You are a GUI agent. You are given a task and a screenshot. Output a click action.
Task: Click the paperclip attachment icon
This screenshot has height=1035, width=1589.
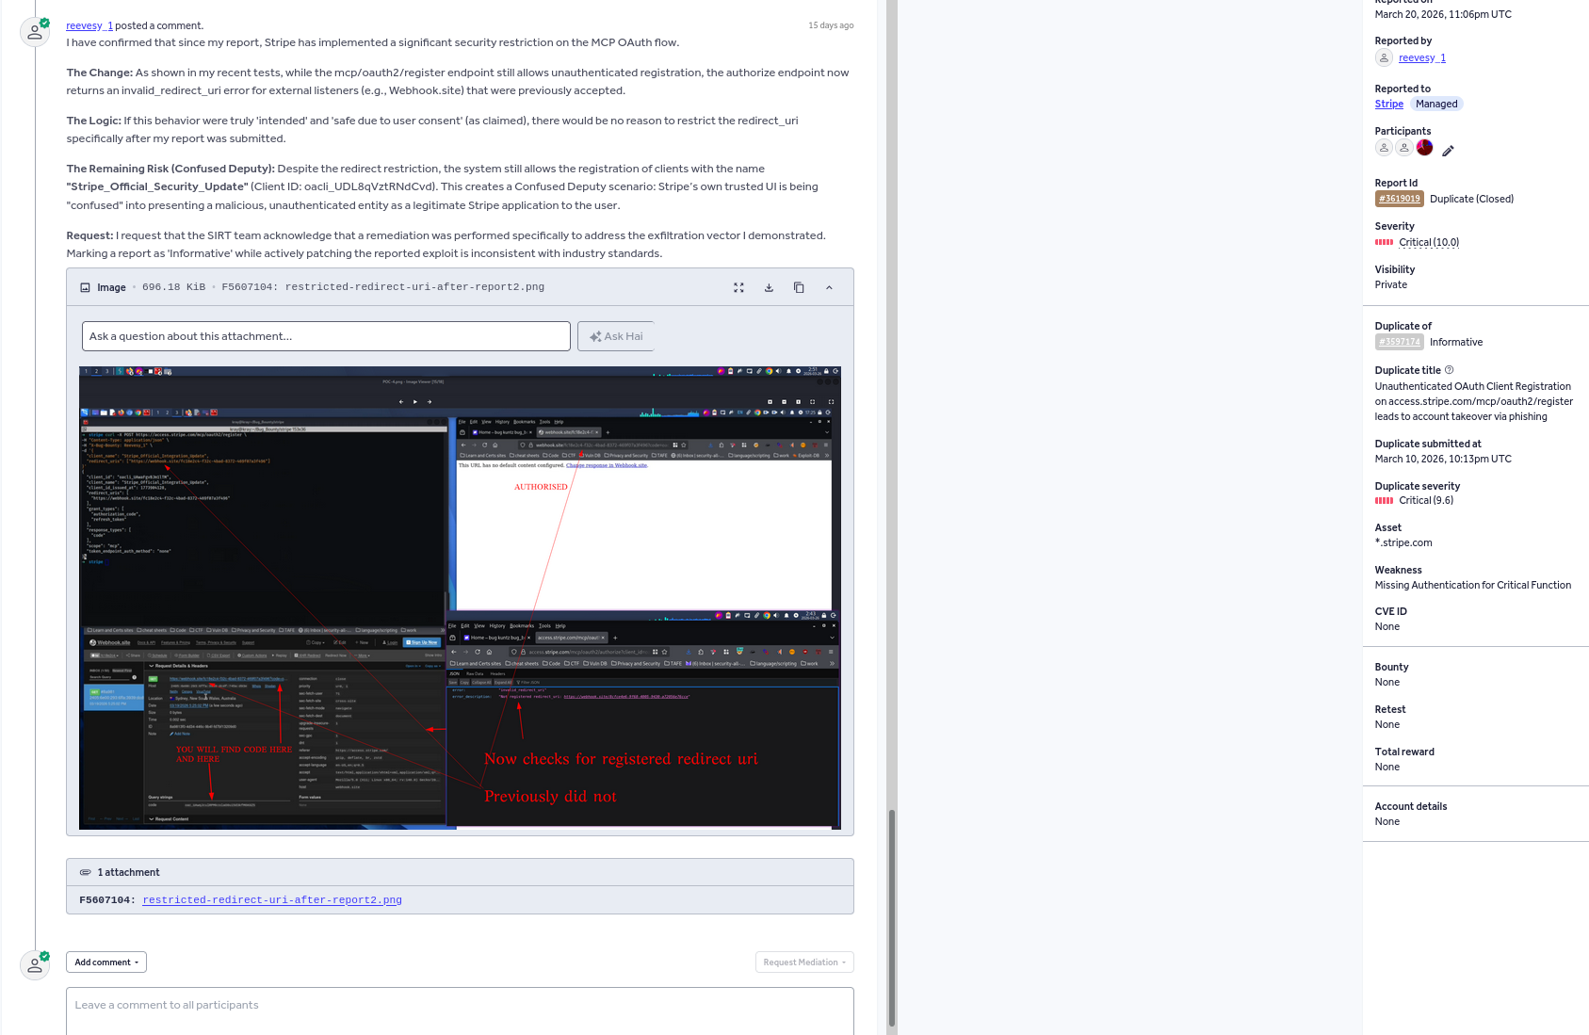click(86, 872)
